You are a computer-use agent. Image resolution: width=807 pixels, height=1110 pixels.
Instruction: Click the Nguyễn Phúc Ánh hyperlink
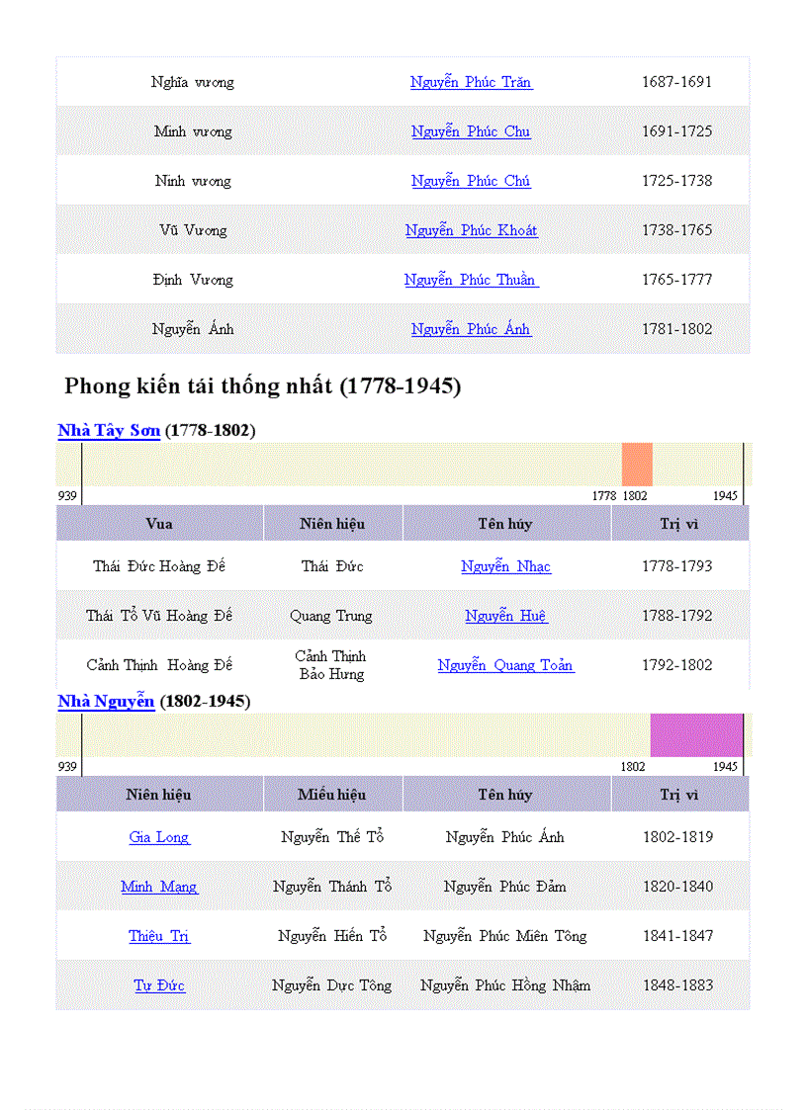[471, 329]
